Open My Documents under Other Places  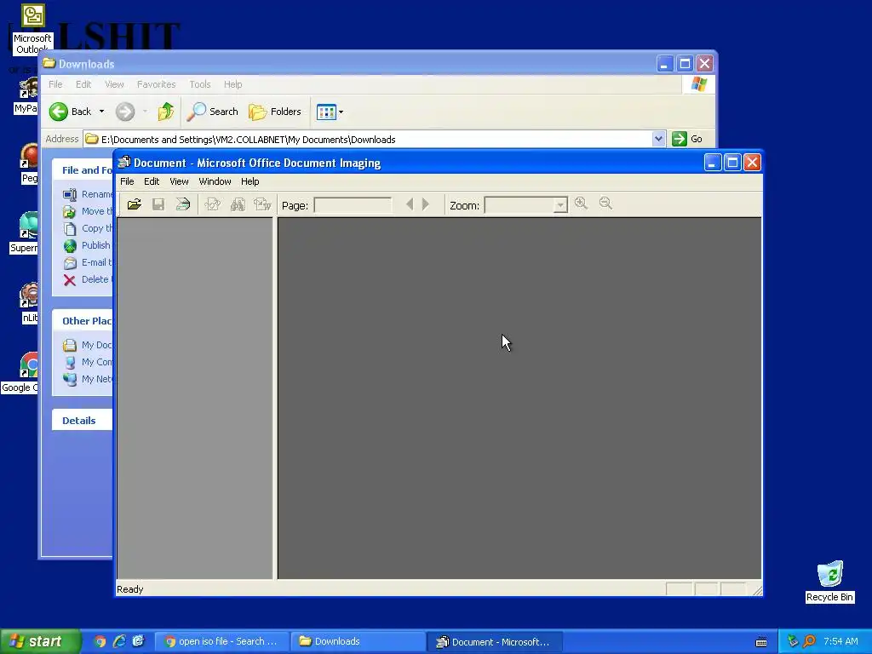[88, 345]
